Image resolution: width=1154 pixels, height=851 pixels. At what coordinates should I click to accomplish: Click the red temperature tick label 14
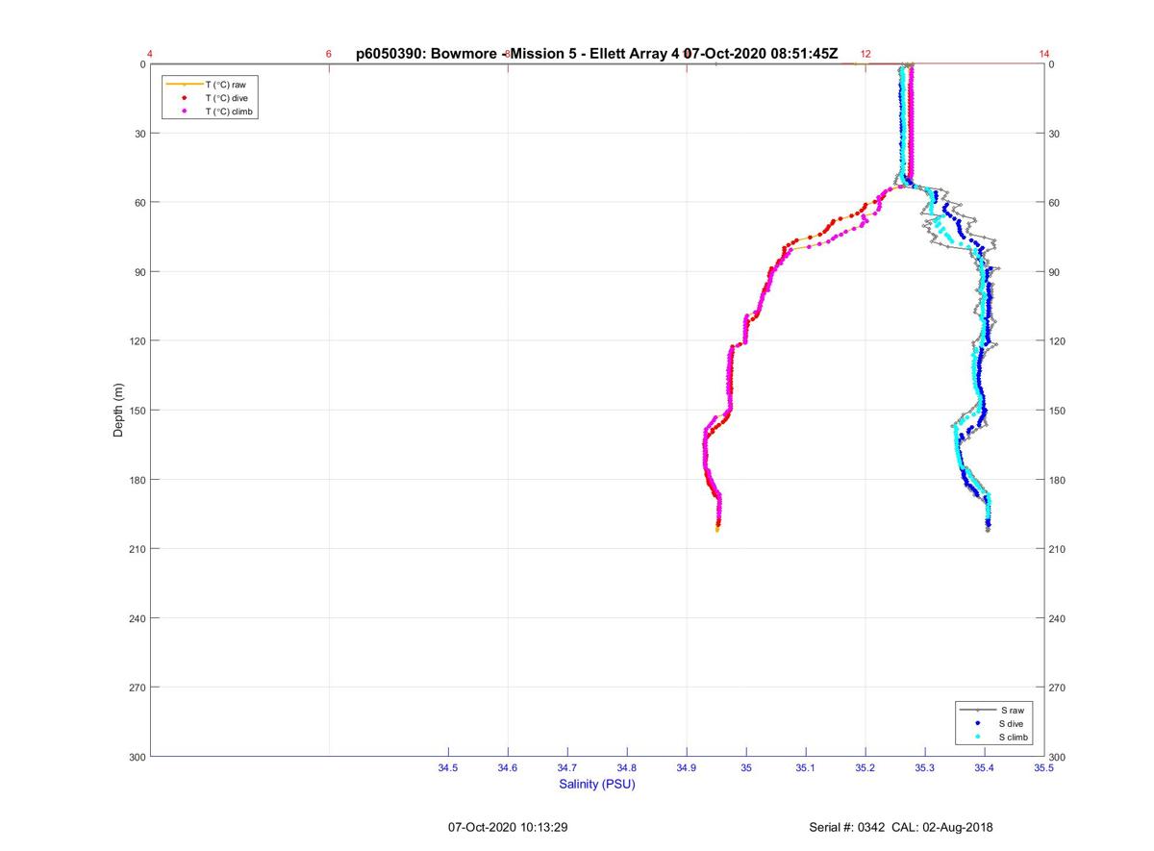[1044, 54]
